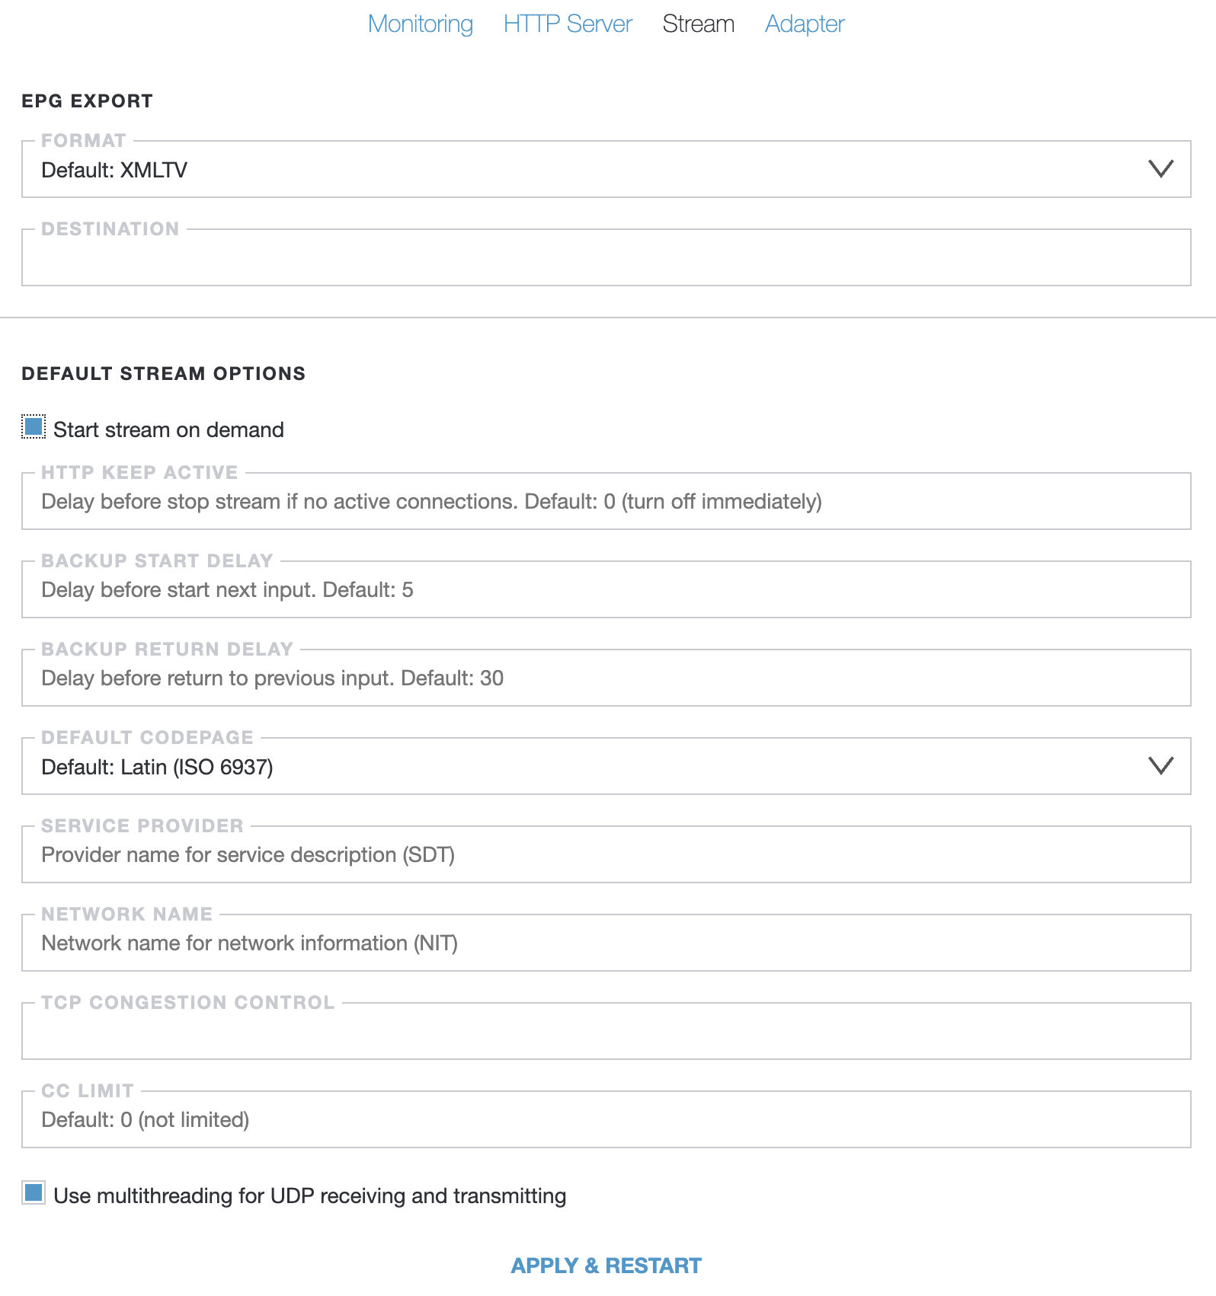Click the TCP Congestion Control field
This screenshot has height=1296, width=1216.
(606, 1032)
